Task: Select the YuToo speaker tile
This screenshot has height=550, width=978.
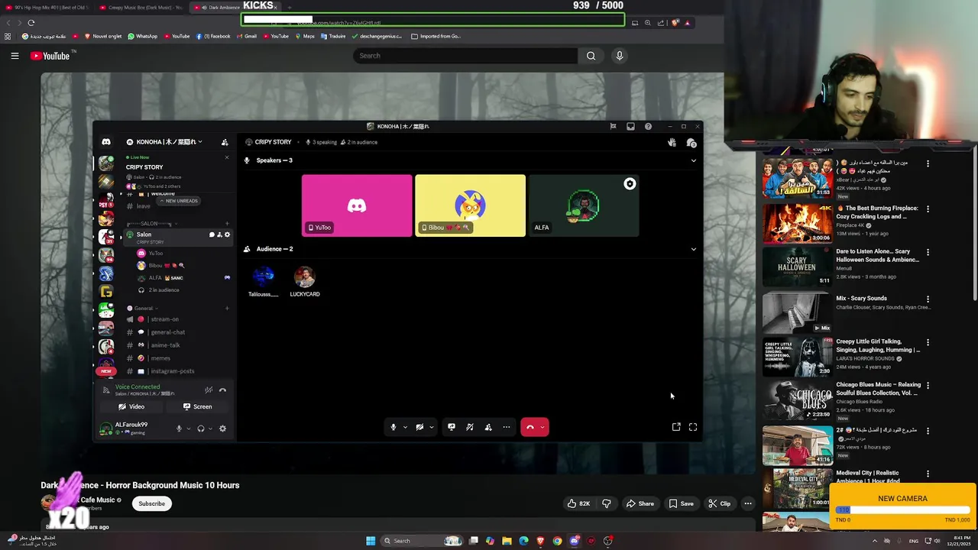Action: [357, 205]
